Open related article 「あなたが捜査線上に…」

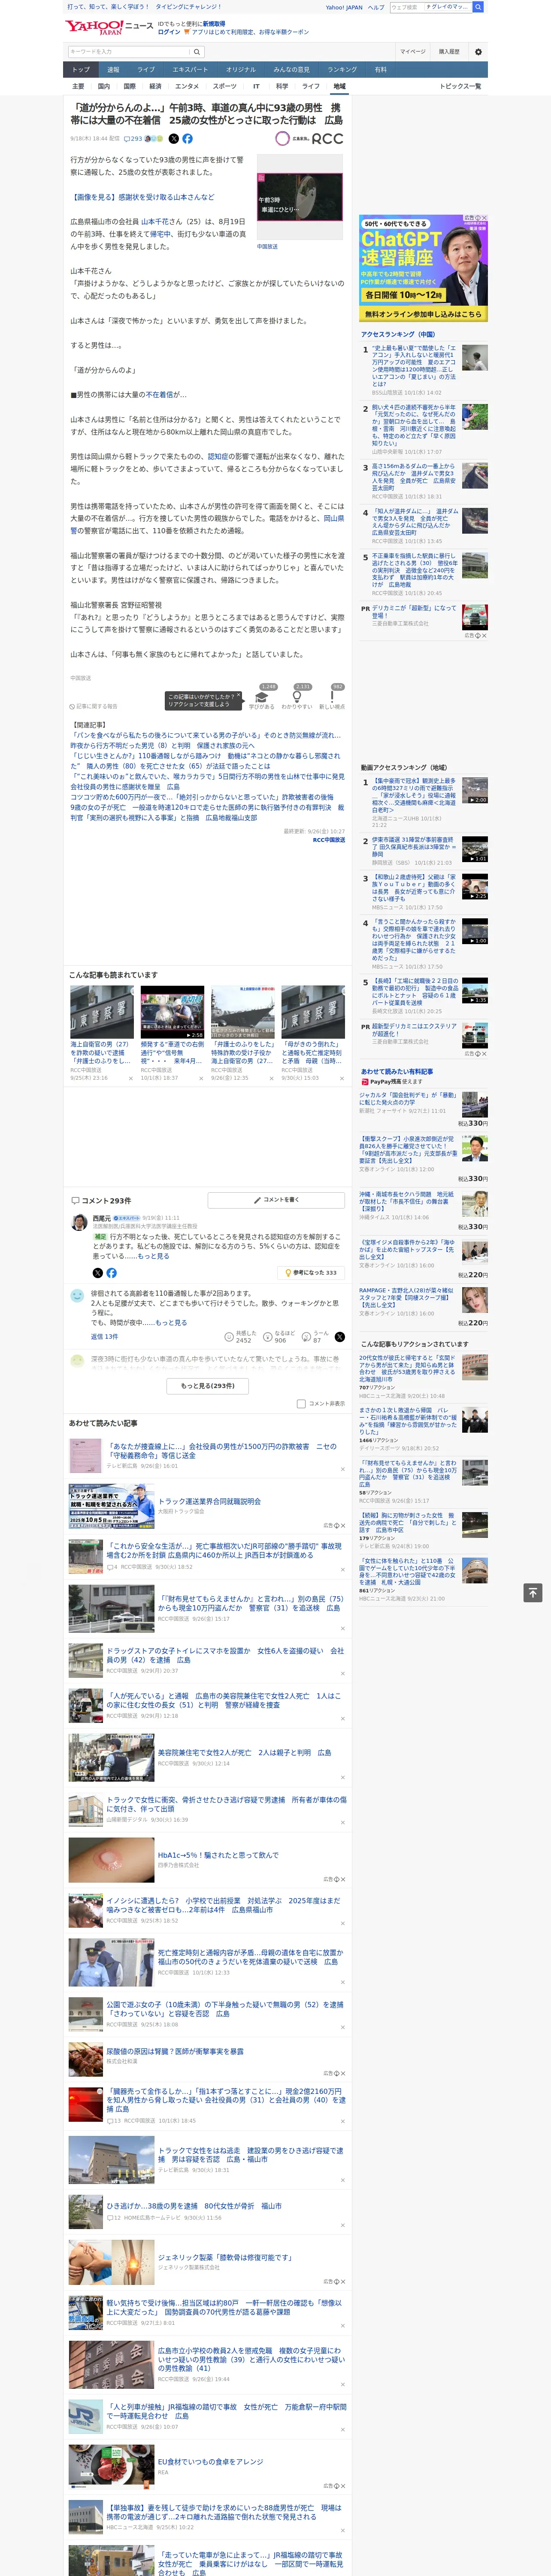tap(222, 1451)
